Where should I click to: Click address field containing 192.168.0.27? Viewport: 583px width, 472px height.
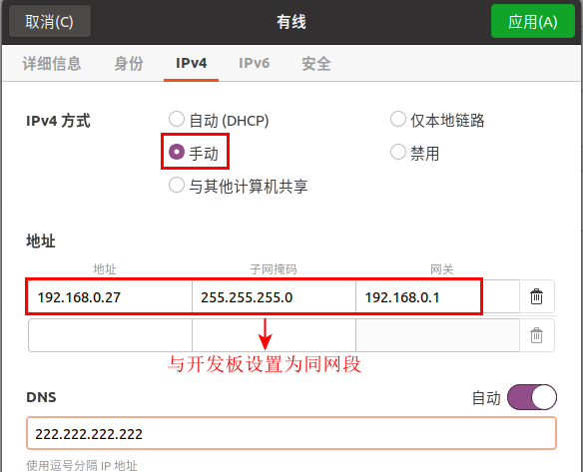click(x=110, y=297)
